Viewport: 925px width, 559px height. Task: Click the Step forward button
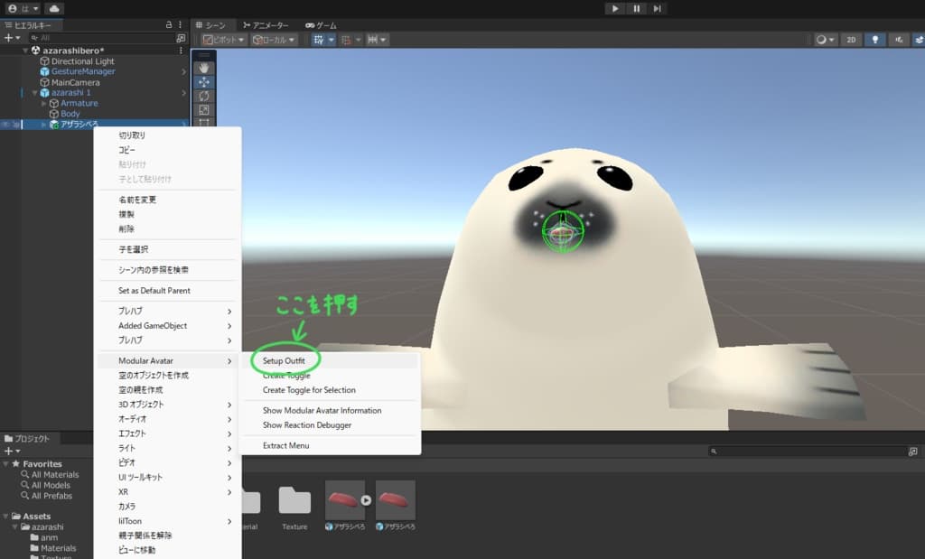pos(657,8)
